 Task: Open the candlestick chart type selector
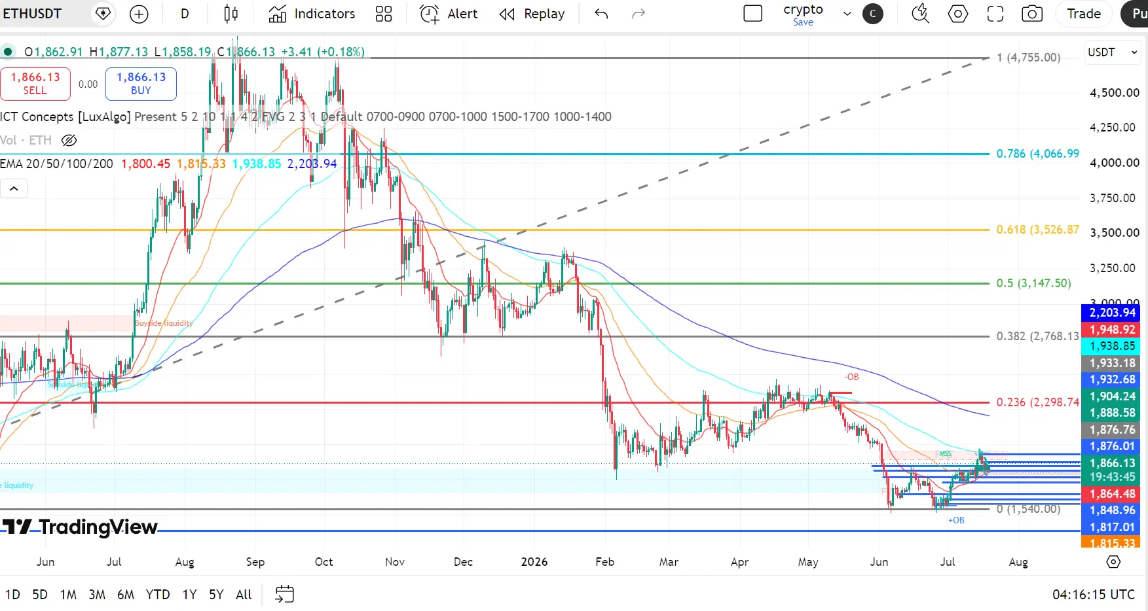point(231,14)
